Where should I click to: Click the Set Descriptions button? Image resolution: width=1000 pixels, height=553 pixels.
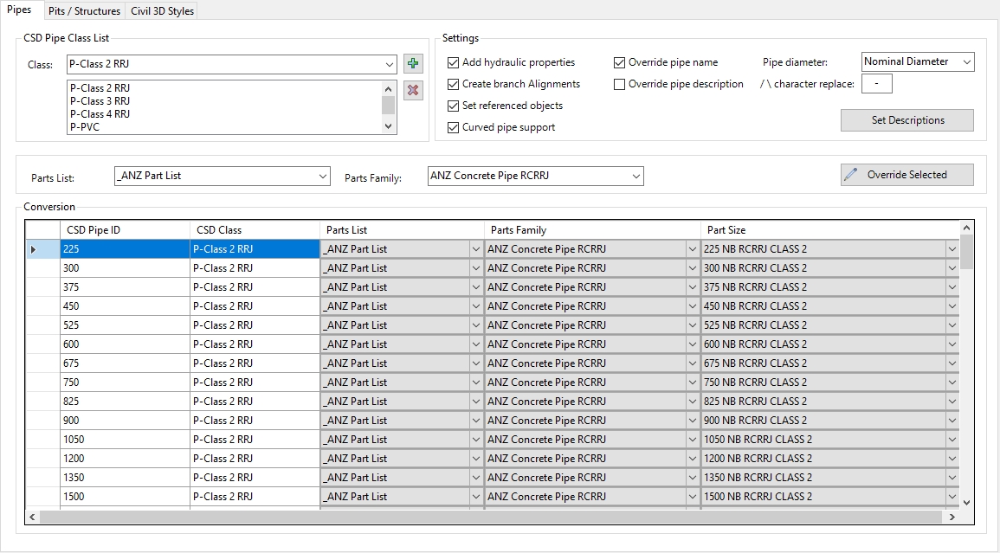click(x=906, y=120)
